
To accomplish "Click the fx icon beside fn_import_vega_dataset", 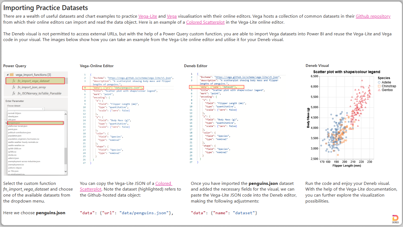I will click(14, 81).
